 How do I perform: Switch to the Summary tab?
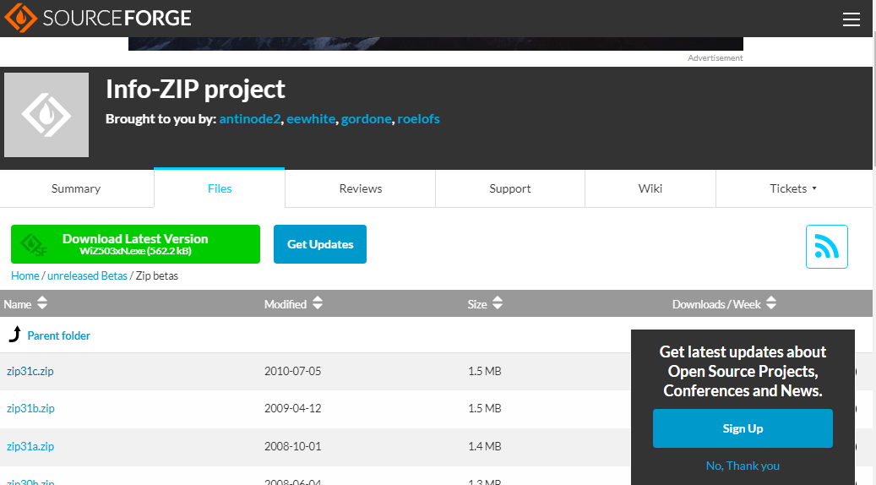tap(76, 189)
